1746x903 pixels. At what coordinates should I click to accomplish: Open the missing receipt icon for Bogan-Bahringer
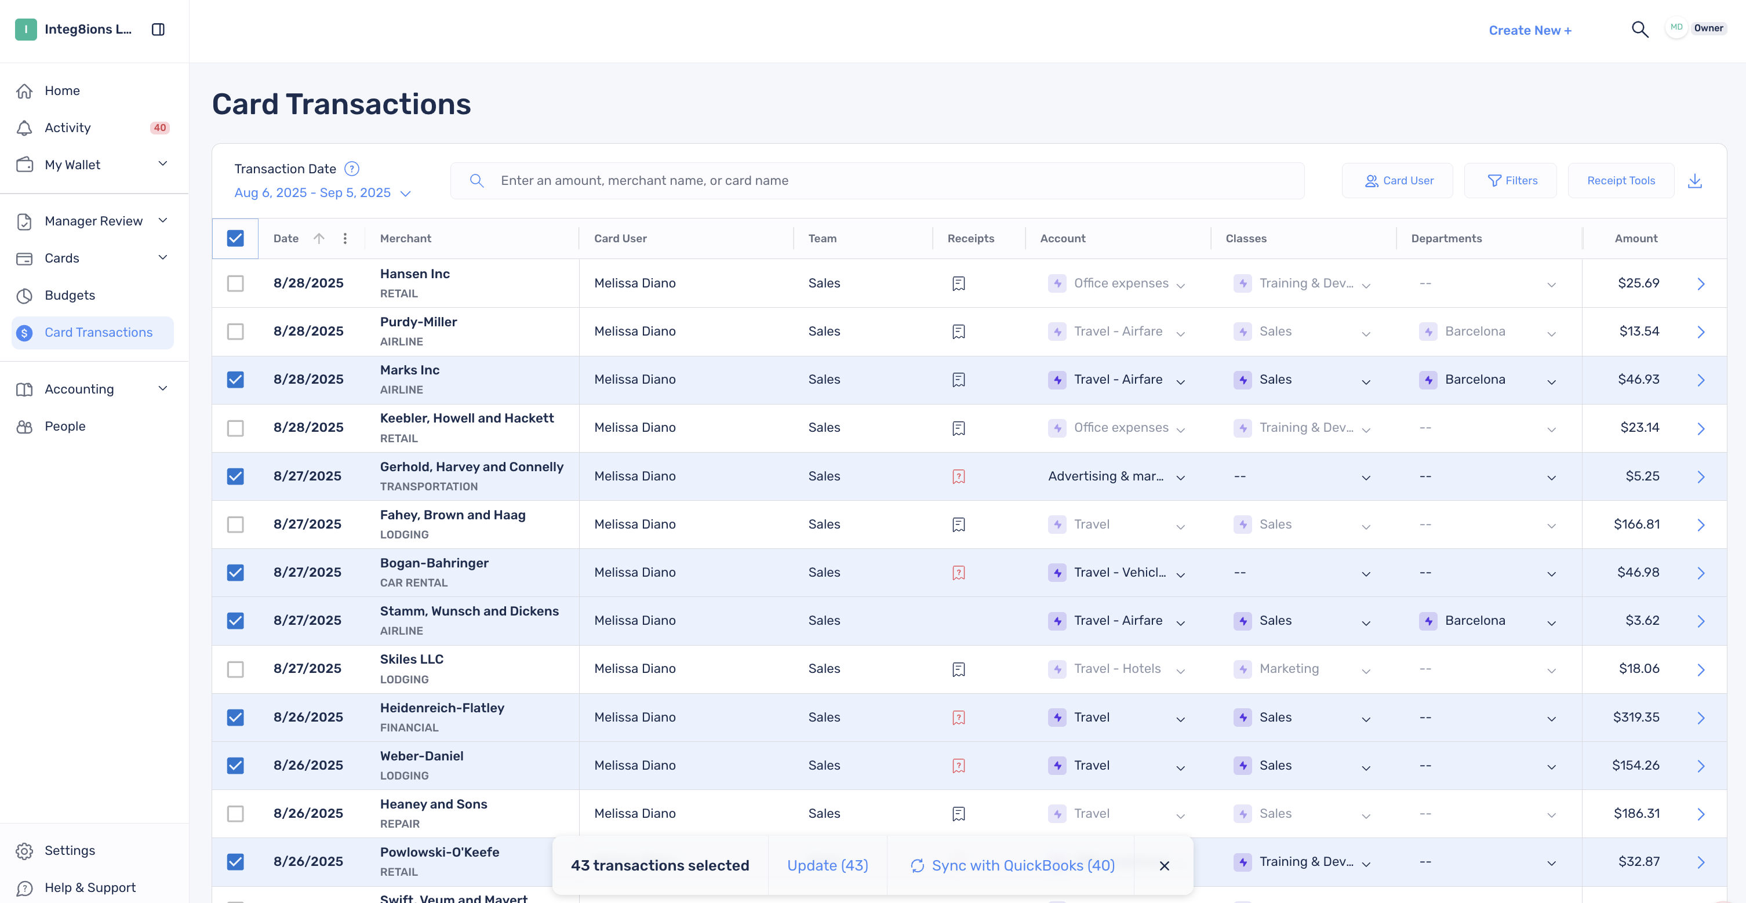[x=958, y=573]
